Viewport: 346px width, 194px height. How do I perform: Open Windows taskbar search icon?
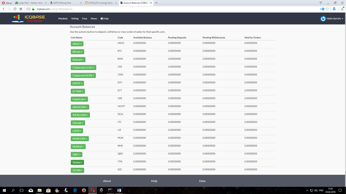(13, 190)
